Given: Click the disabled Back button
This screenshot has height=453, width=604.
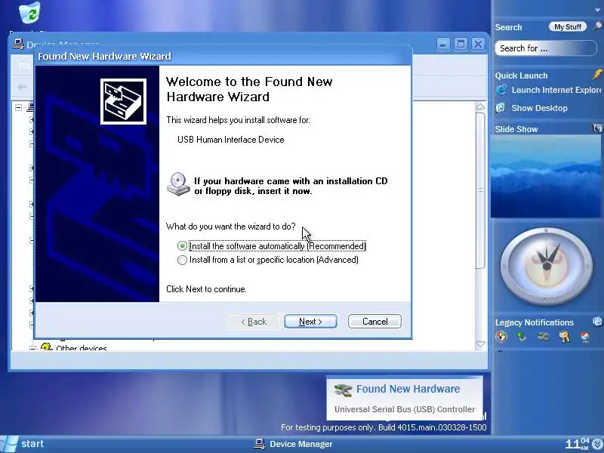Looking at the screenshot, I should coord(254,322).
